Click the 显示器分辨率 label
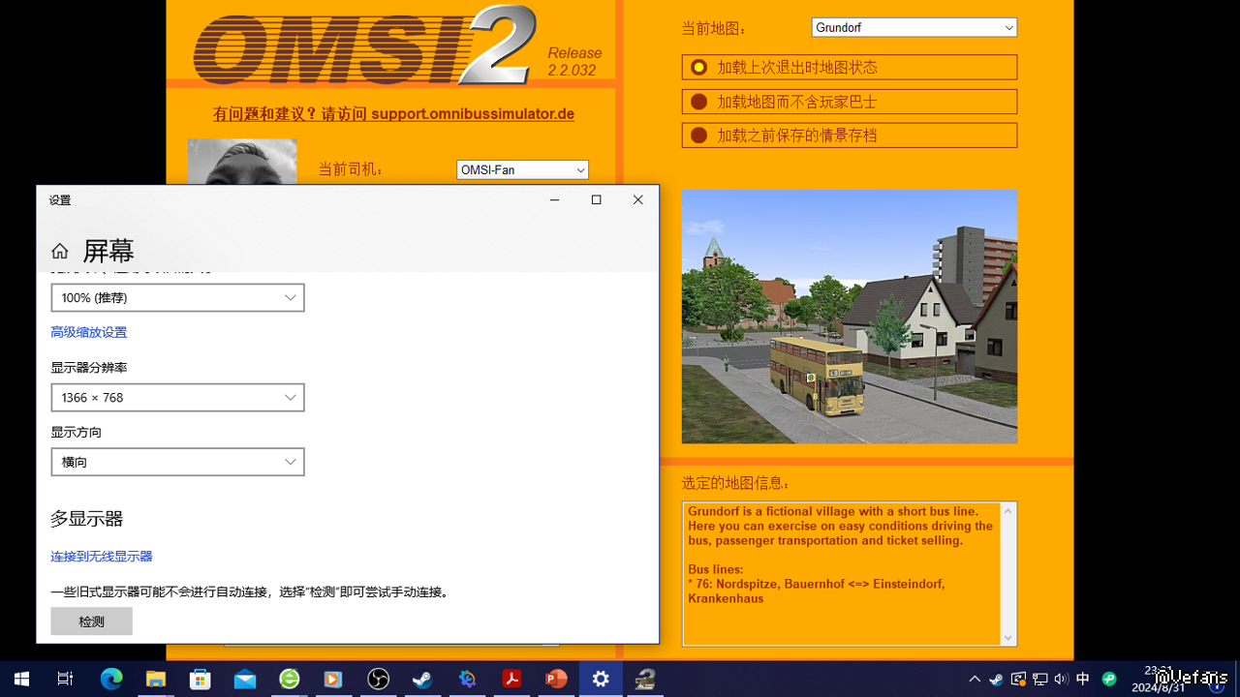The image size is (1240, 697). tap(89, 368)
